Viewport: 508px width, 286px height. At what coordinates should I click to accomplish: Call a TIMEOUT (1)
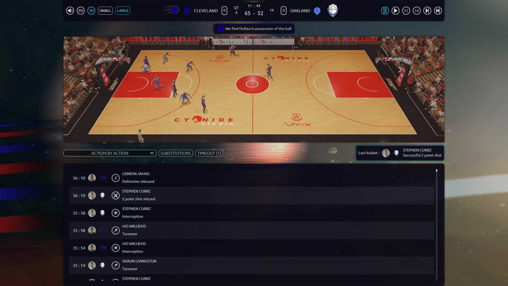209,153
